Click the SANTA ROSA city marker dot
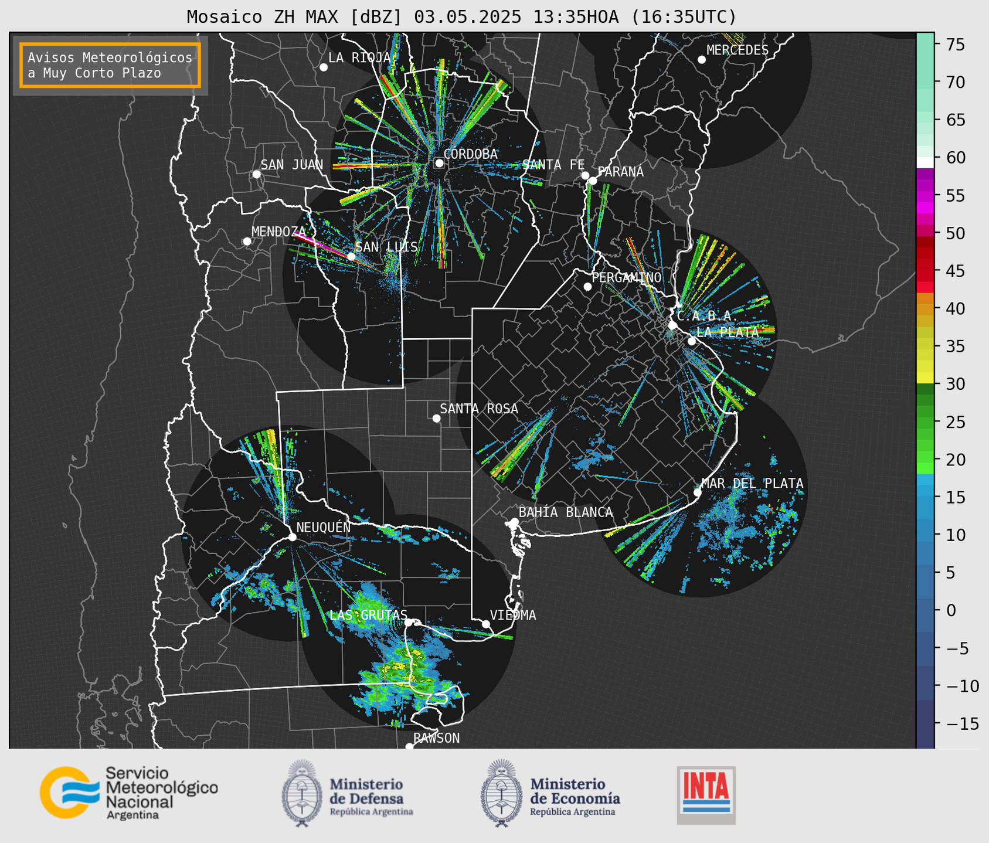 coord(436,418)
